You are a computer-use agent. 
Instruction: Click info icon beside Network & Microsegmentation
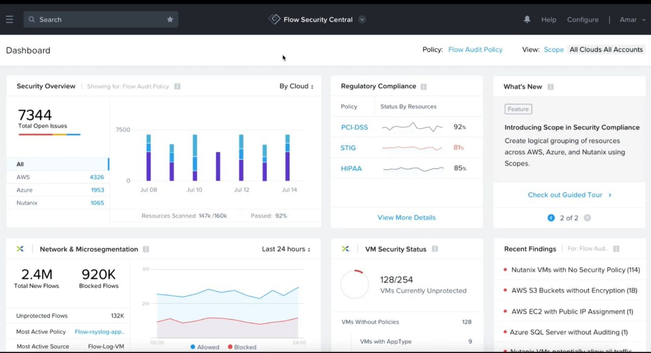point(146,249)
